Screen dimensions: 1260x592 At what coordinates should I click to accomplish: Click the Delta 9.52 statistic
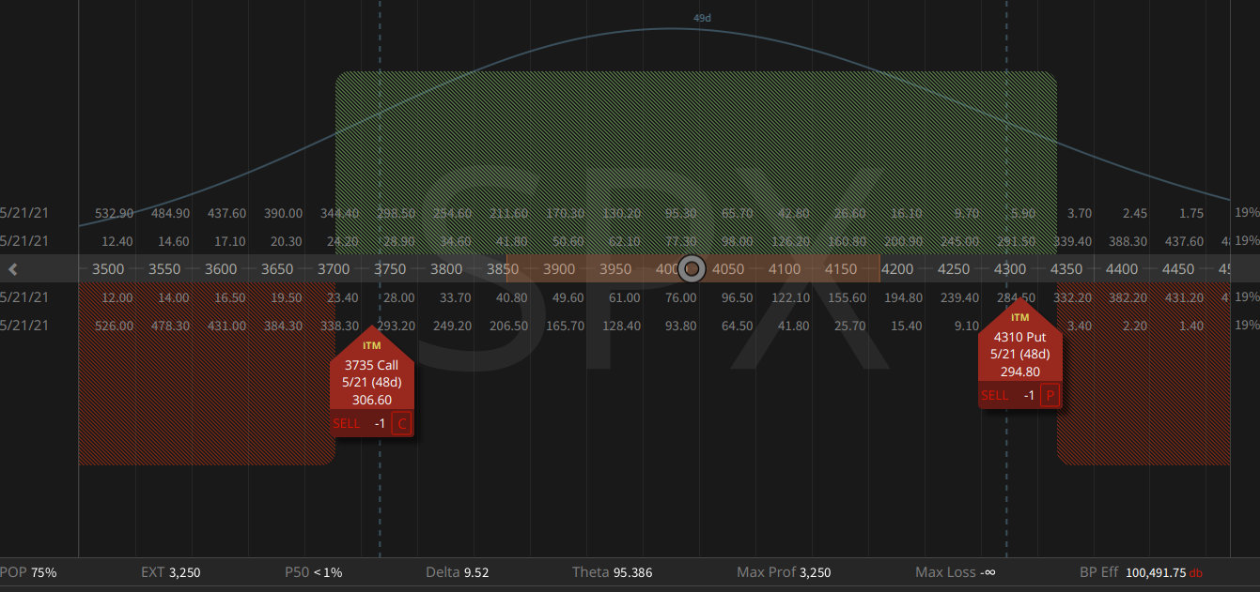(x=458, y=572)
